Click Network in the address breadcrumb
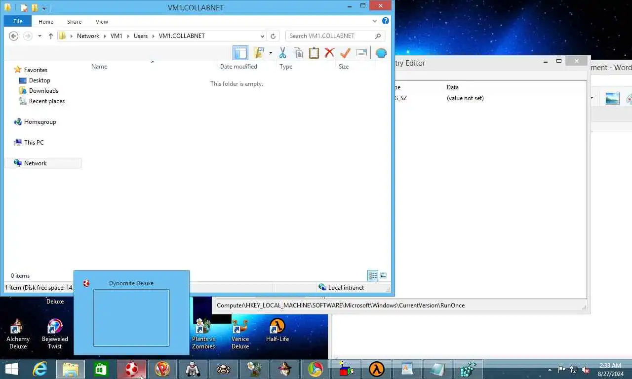 (x=88, y=36)
